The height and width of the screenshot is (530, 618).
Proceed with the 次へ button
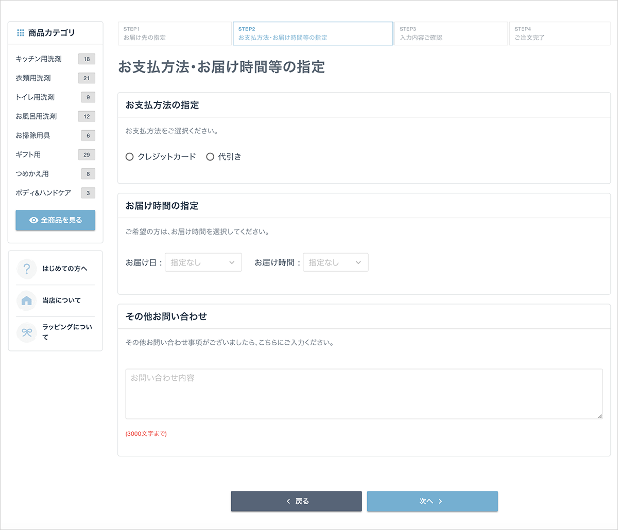click(433, 501)
